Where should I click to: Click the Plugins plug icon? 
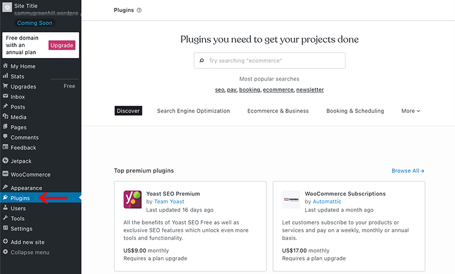click(x=5, y=198)
